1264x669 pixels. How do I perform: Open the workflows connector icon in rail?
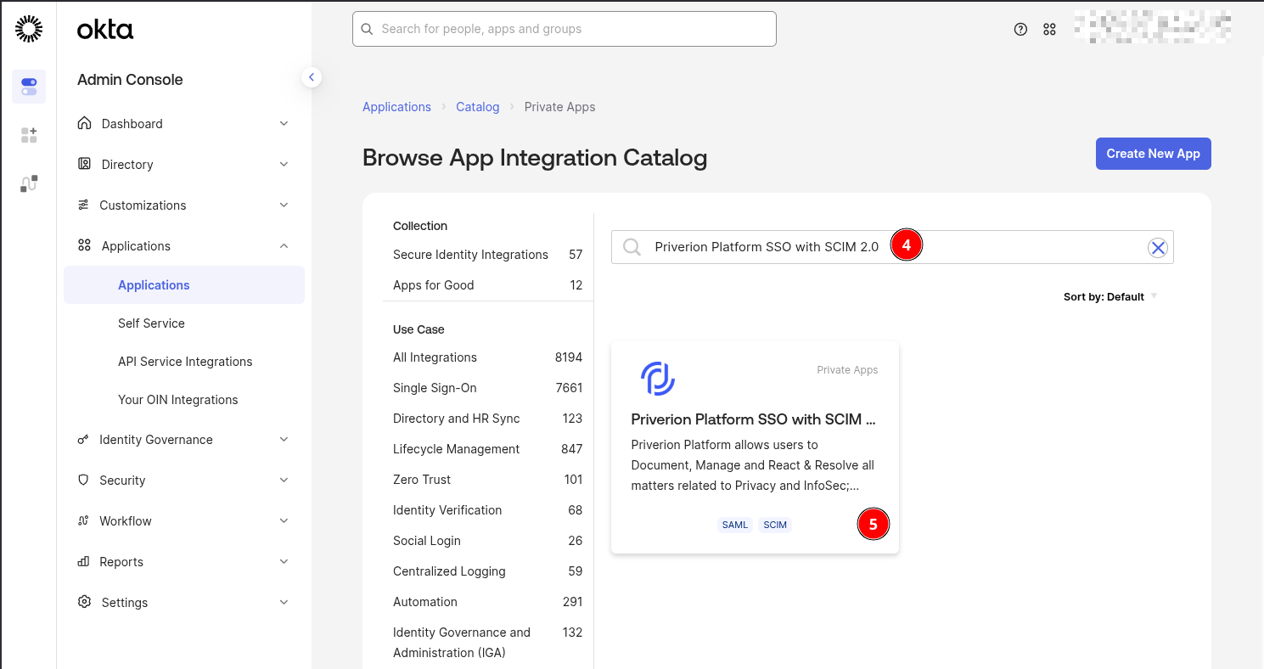(29, 183)
